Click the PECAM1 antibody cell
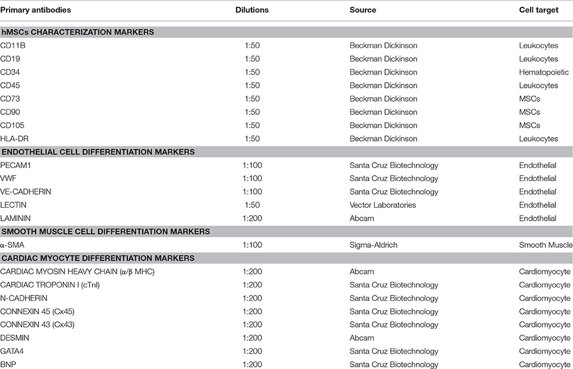Image resolution: width=573 pixels, height=369 pixels. click(x=16, y=165)
